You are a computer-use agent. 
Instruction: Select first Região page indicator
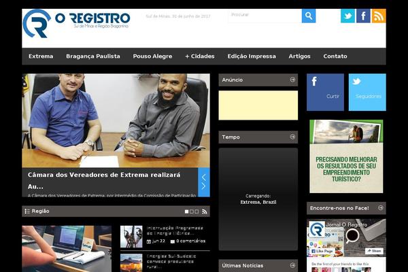(x=186, y=211)
